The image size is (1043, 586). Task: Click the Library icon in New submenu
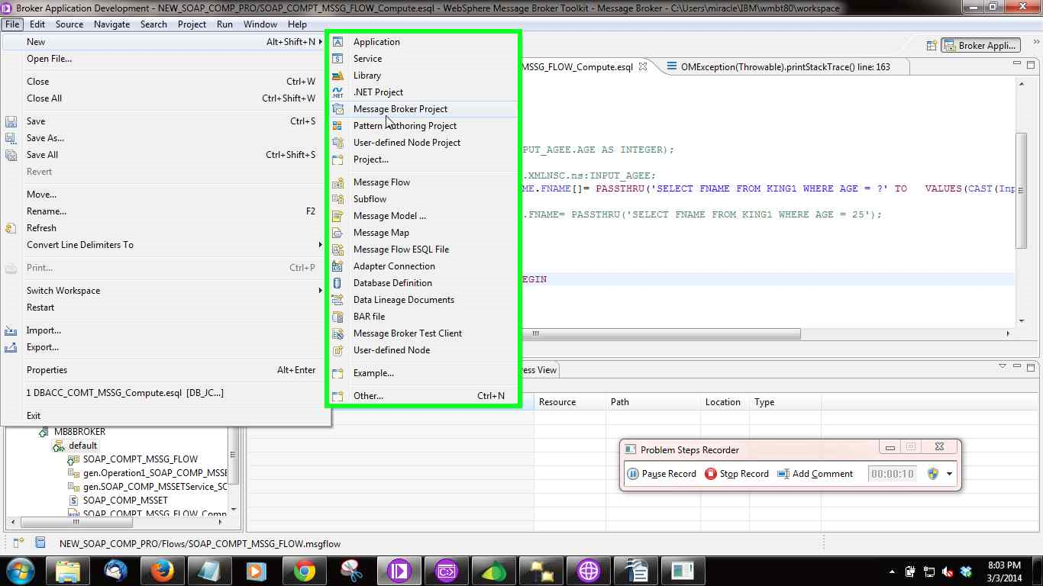337,76
